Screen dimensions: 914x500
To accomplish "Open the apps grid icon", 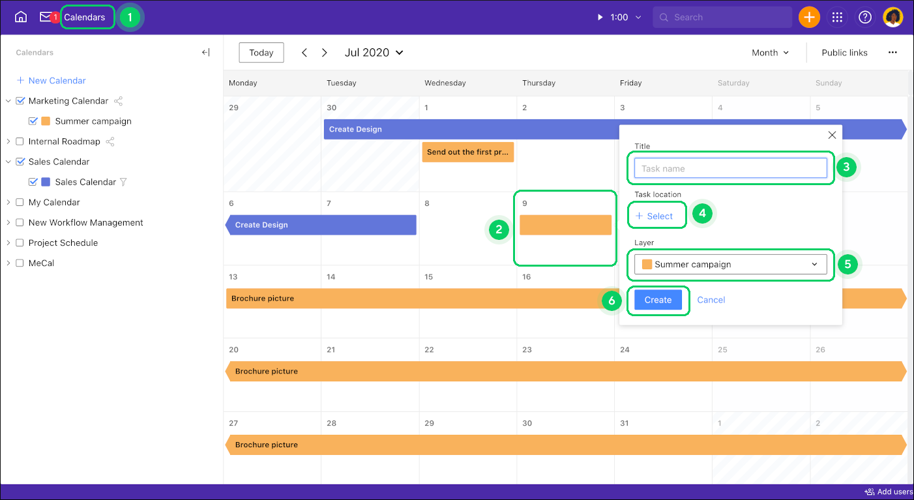I will [837, 16].
